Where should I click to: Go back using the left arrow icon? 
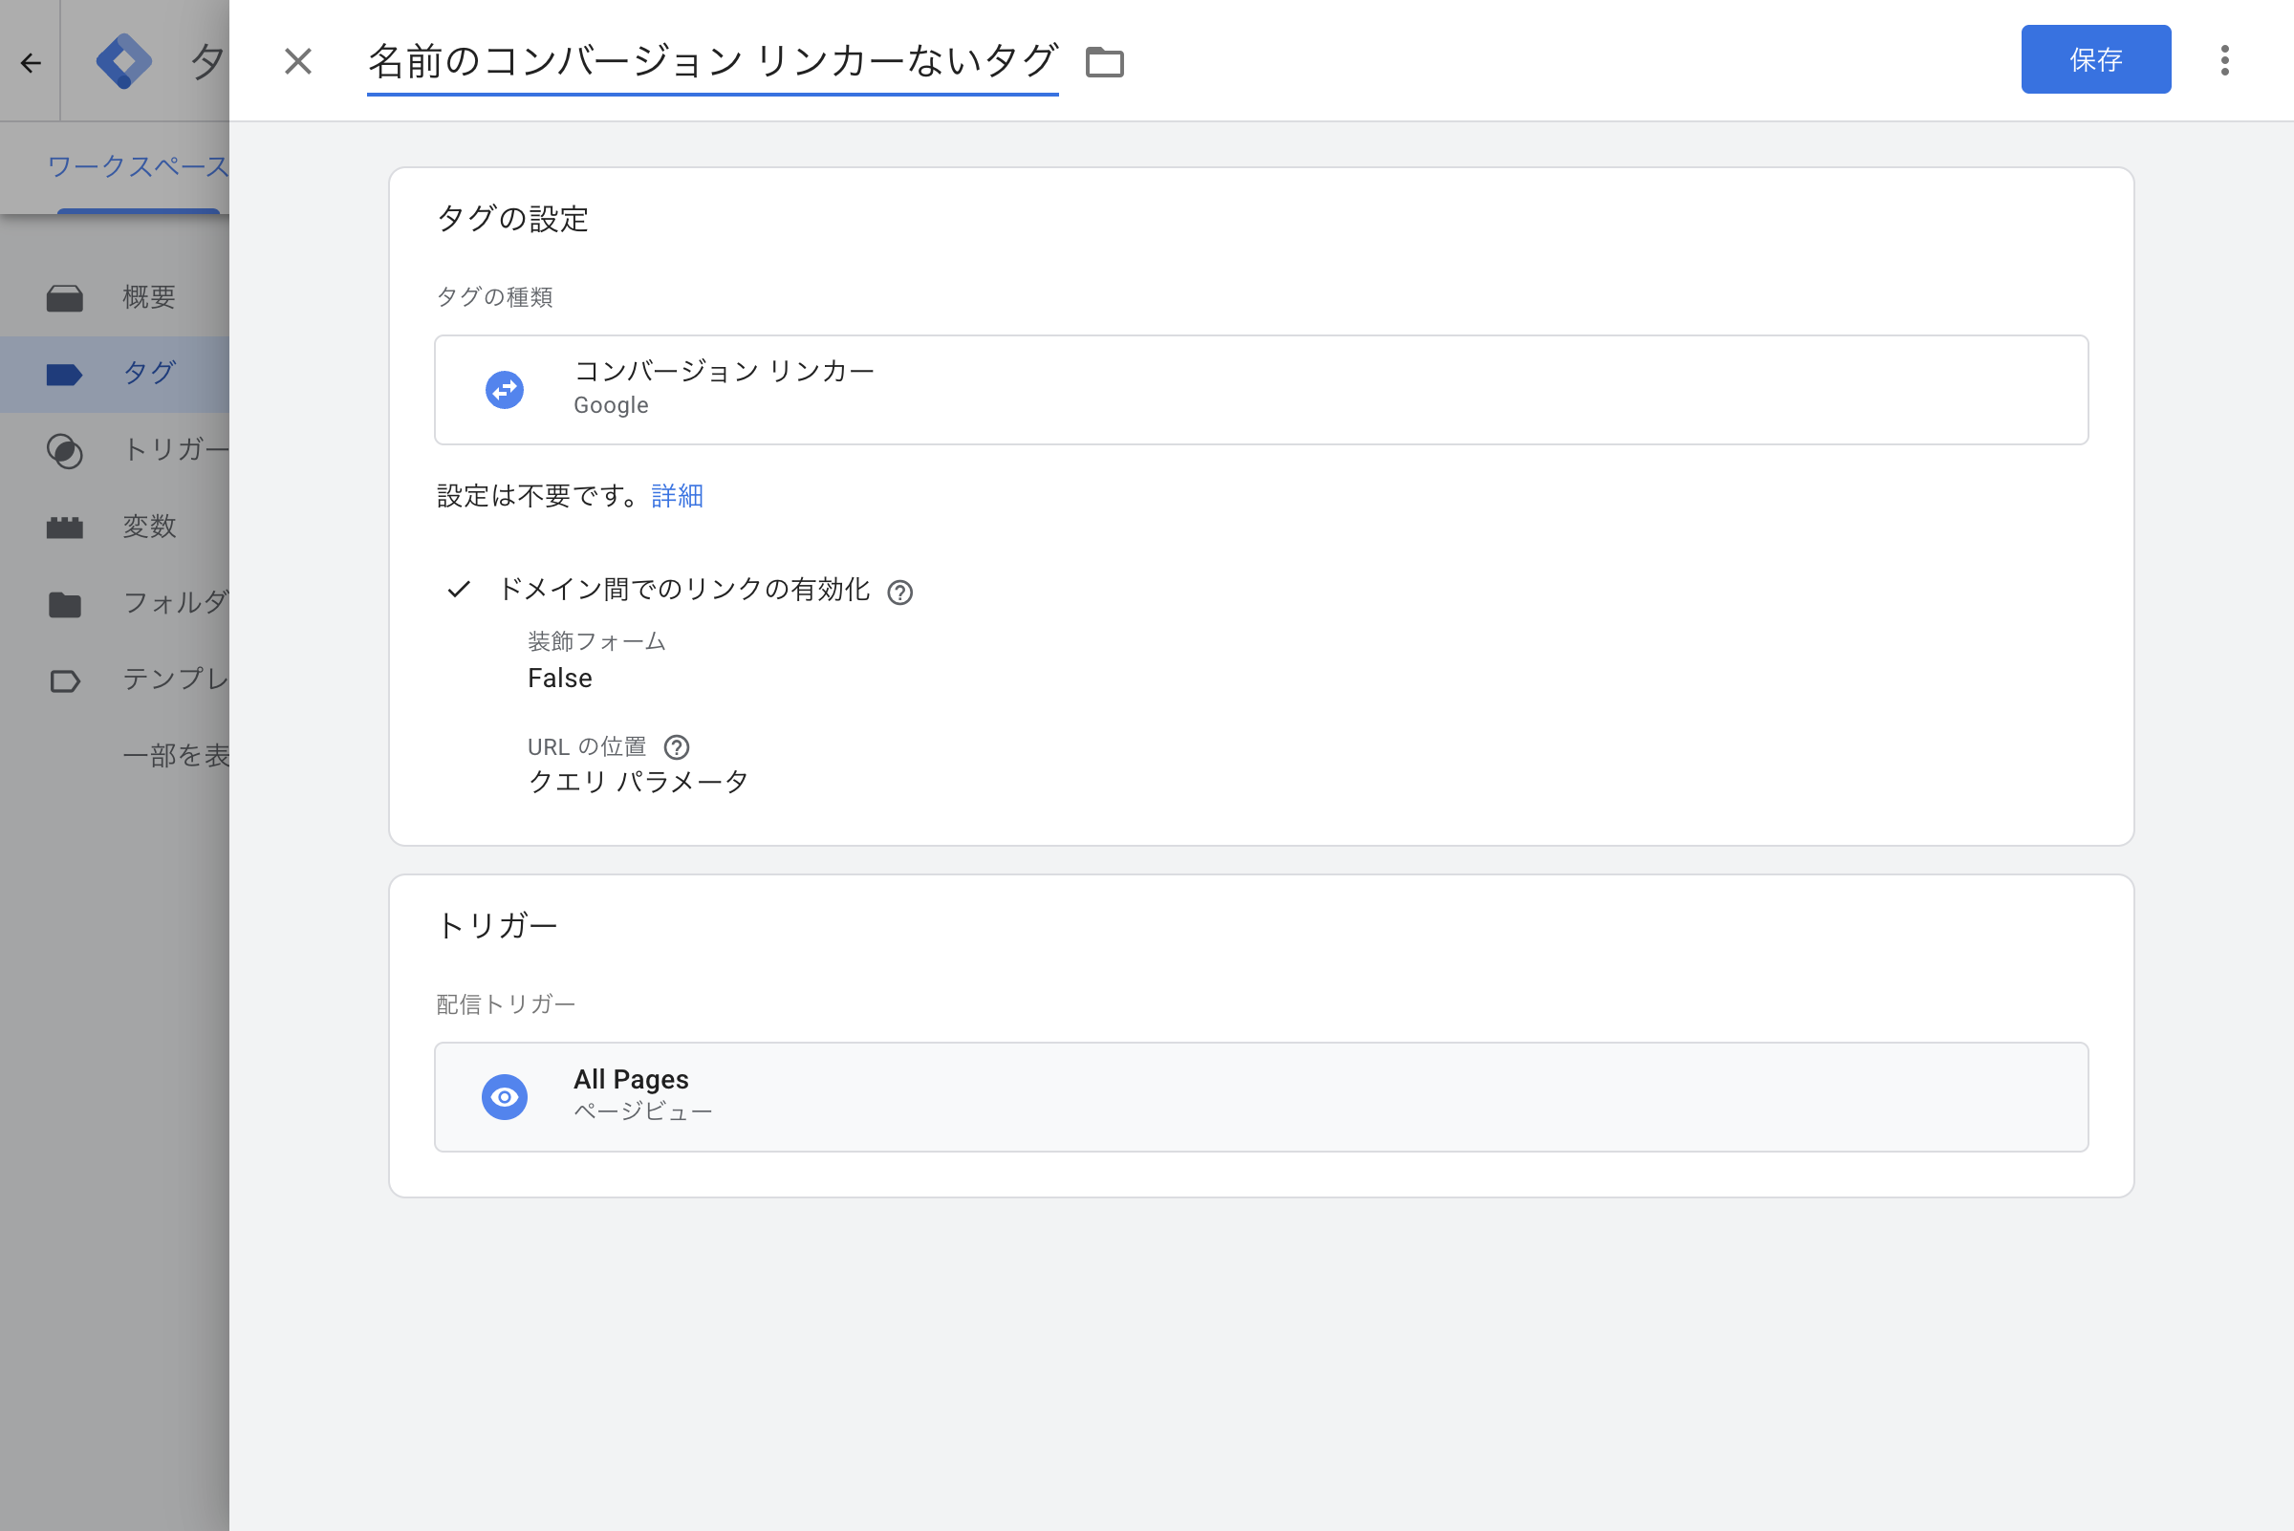(31, 63)
